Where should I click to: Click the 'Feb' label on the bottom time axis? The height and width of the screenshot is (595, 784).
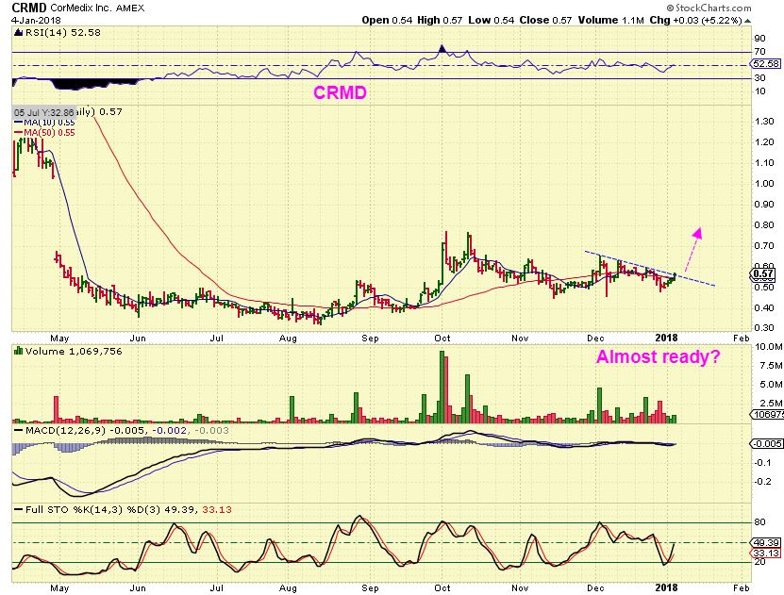tap(742, 588)
